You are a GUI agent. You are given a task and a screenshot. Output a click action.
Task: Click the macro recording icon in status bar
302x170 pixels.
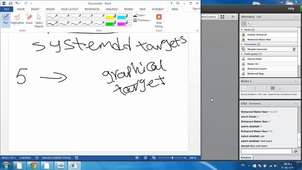[76, 158]
